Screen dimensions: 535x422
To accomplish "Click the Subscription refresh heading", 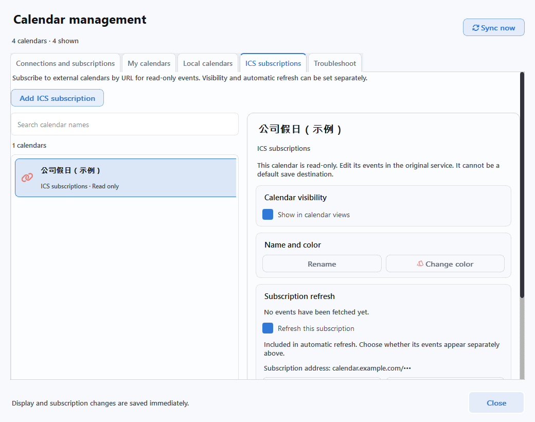I will click(x=299, y=296).
